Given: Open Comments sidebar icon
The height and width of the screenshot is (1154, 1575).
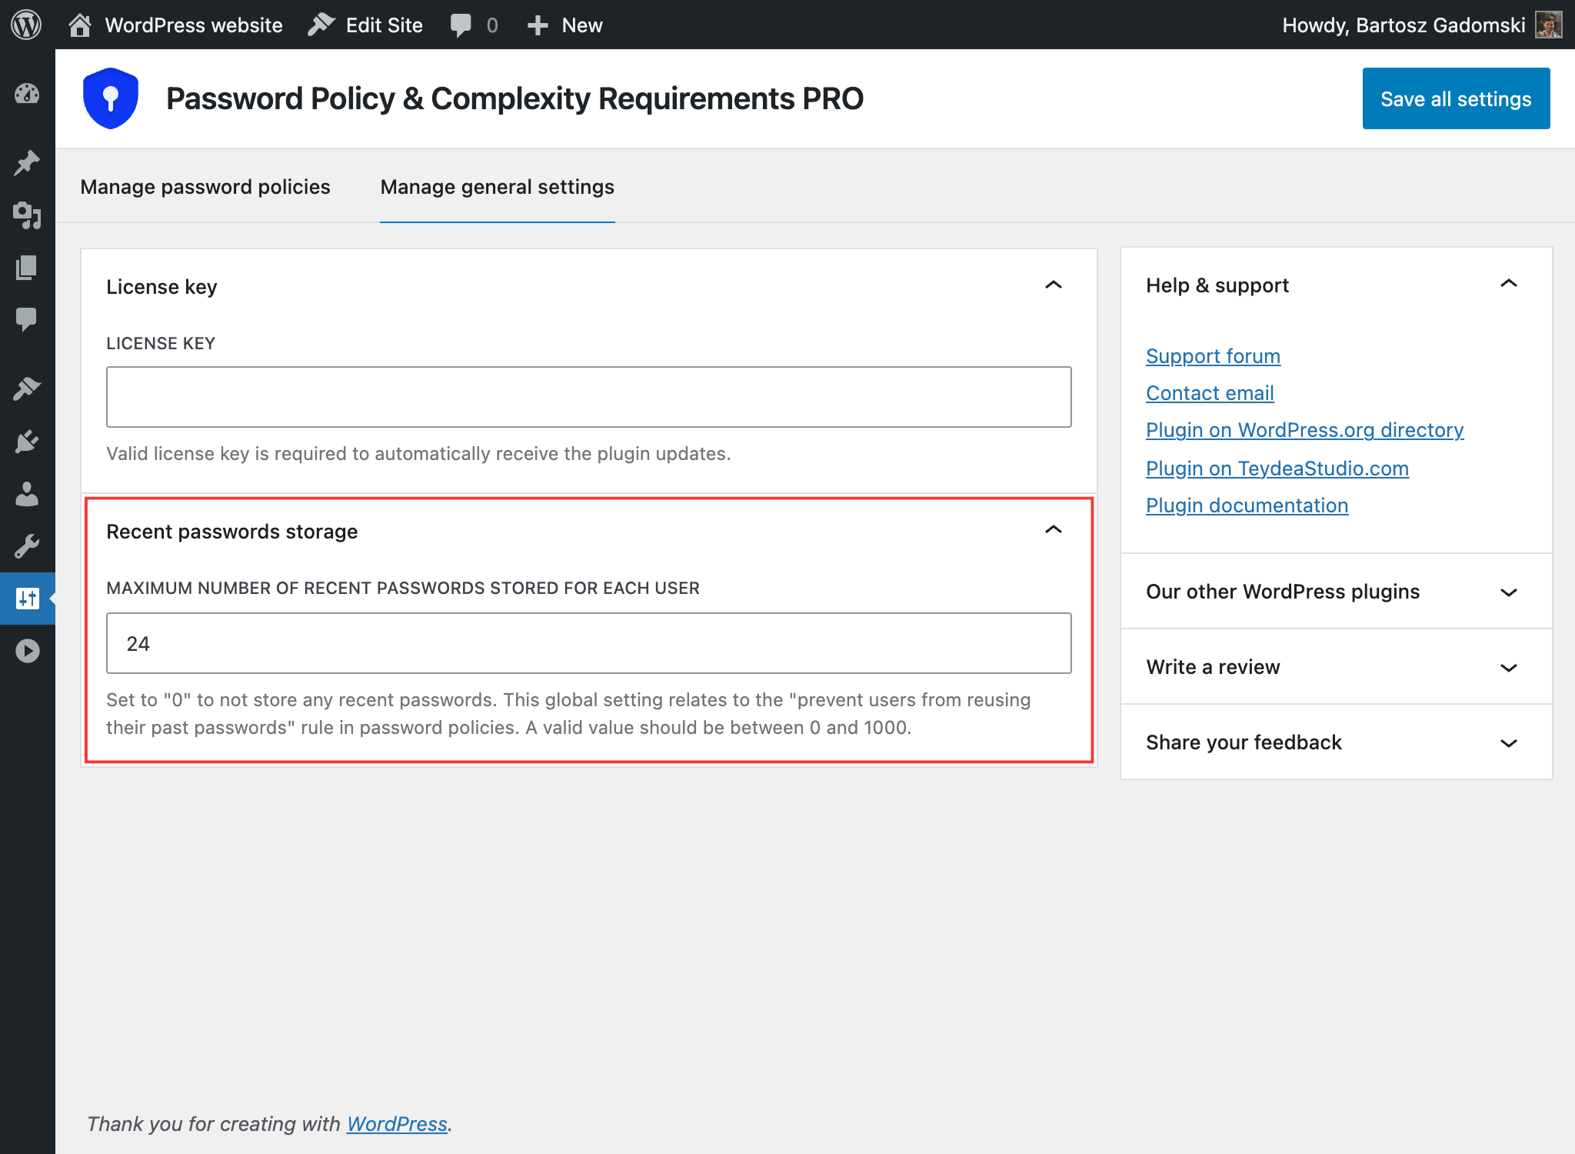Looking at the screenshot, I should click(27, 319).
